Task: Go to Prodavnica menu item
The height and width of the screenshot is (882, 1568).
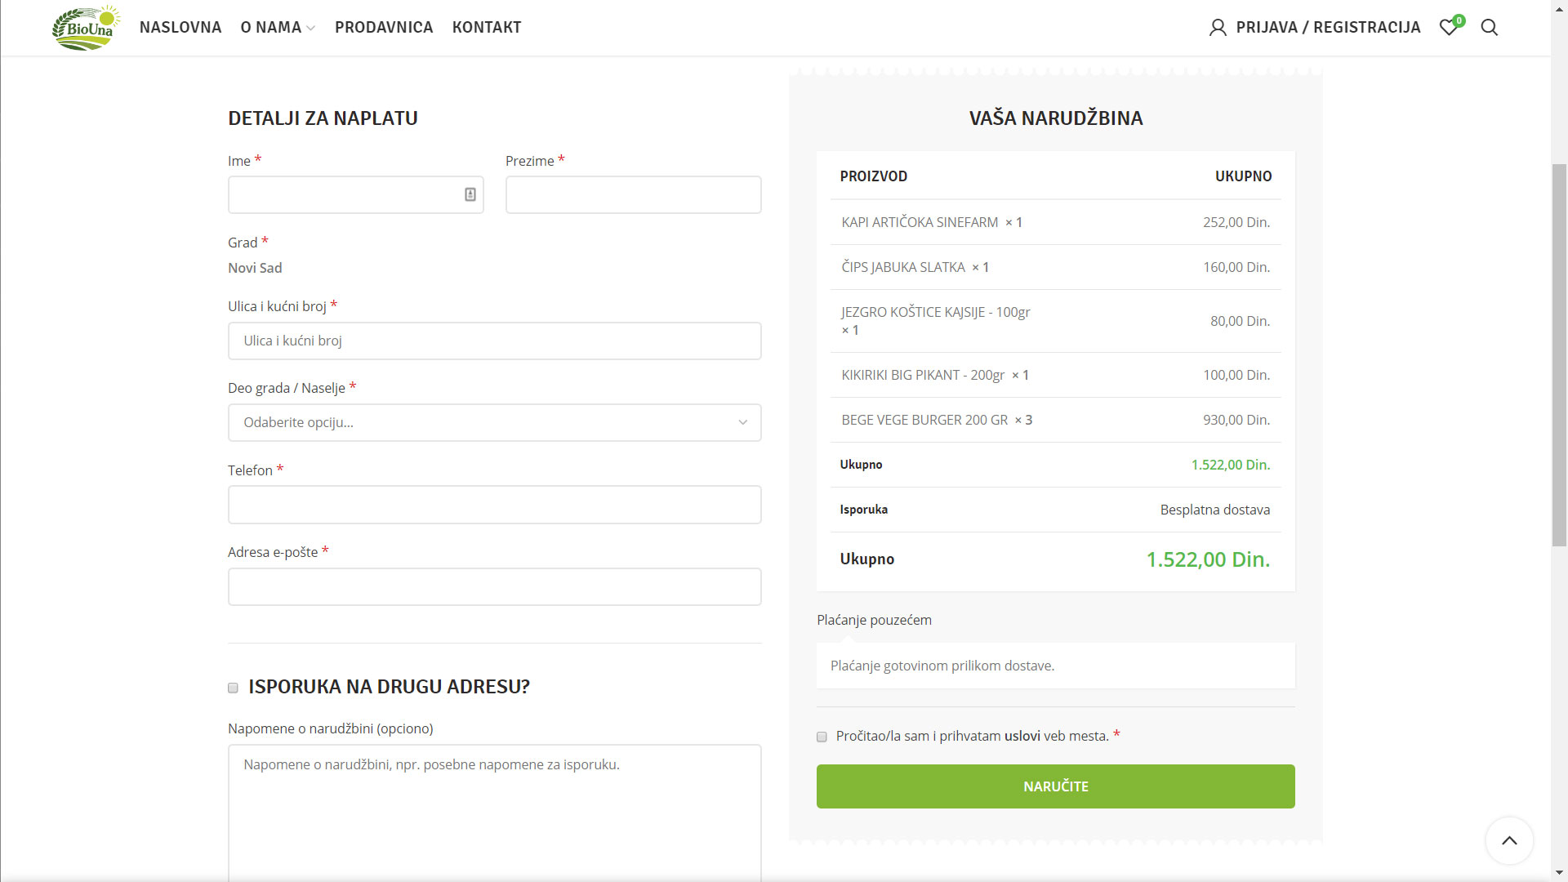Action: [x=384, y=28]
